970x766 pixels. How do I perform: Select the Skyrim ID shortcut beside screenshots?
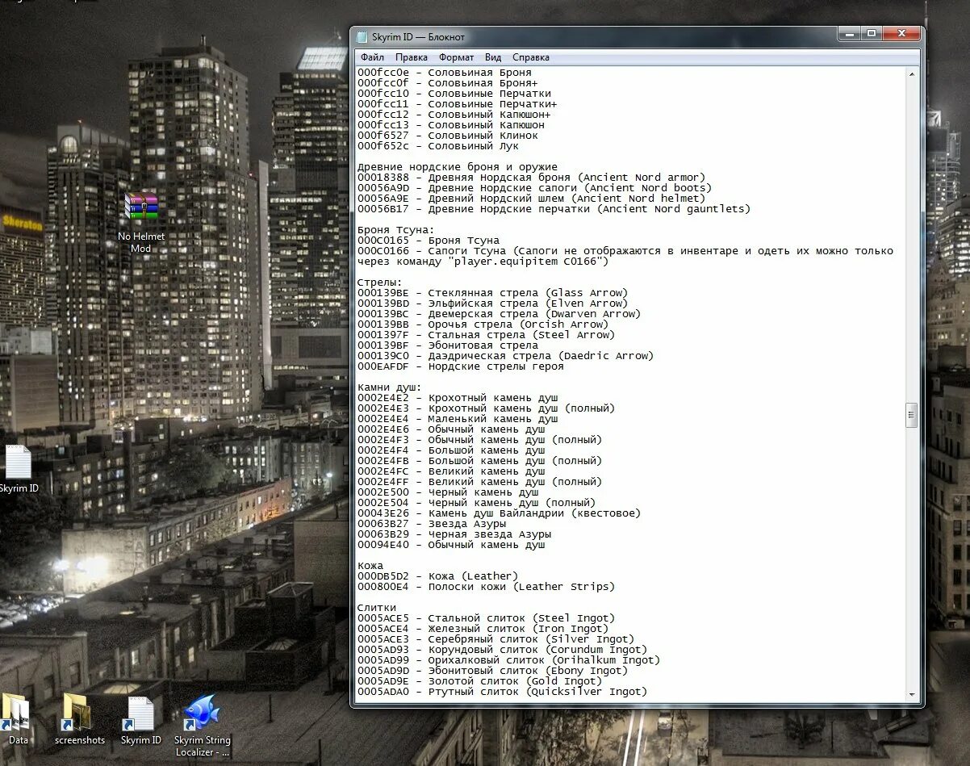[x=139, y=714]
